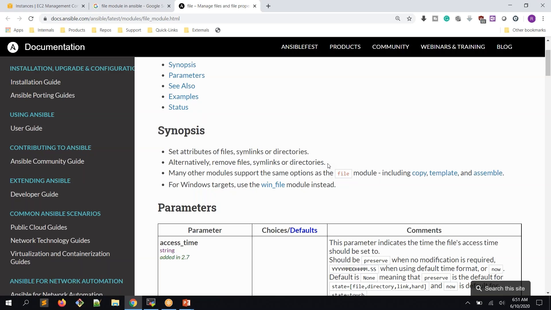This screenshot has height=310, width=551.
Task: Open the Quick-Links bookmark folder
Action: (x=163, y=30)
